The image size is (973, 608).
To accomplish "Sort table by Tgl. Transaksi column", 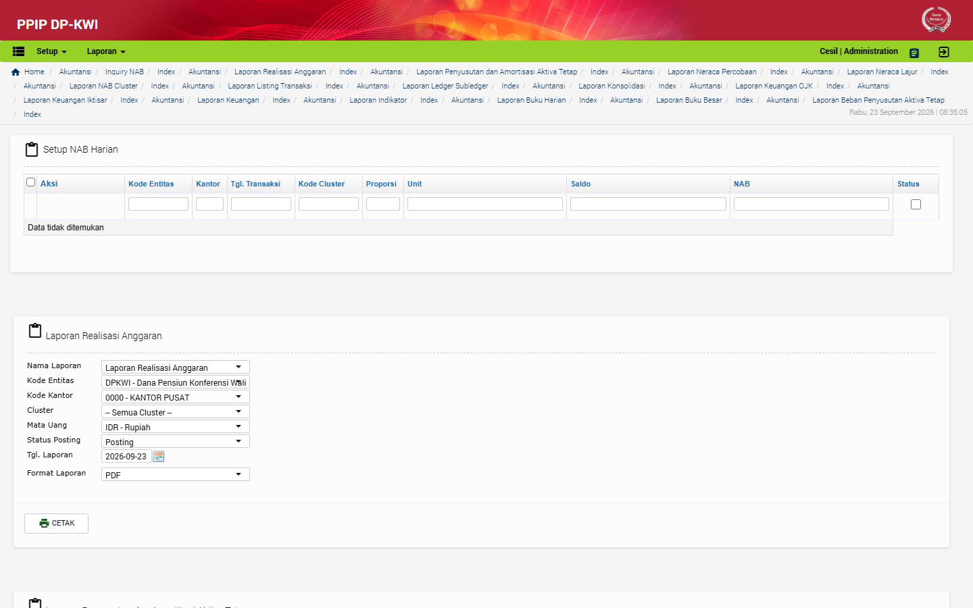I will (x=255, y=184).
